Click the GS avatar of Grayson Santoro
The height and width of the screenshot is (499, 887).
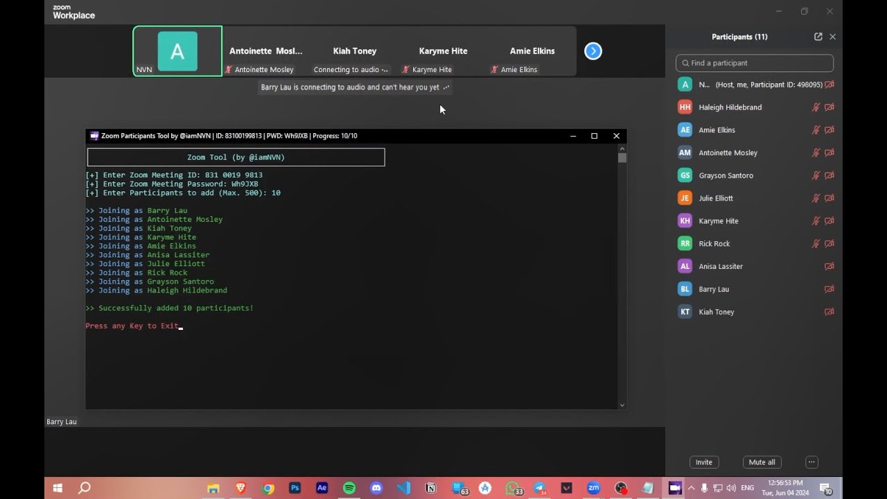click(x=685, y=175)
